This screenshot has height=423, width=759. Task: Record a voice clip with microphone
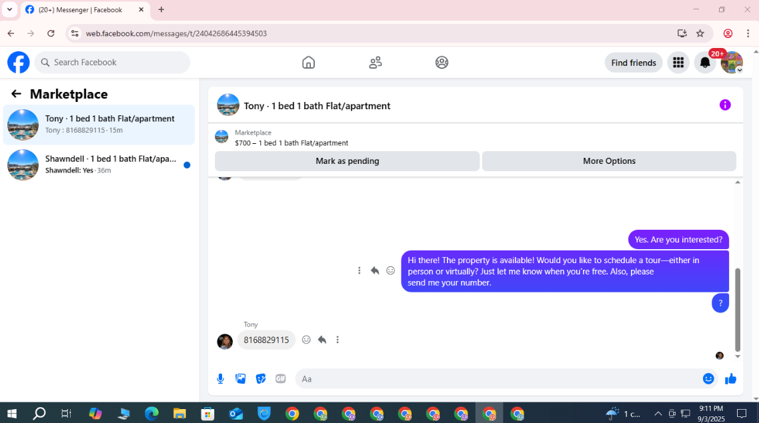point(220,378)
